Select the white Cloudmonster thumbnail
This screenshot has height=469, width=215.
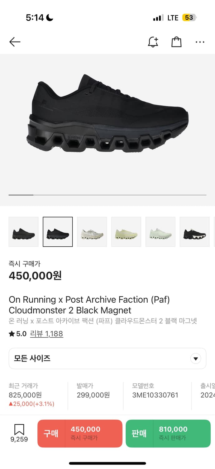[92, 231]
